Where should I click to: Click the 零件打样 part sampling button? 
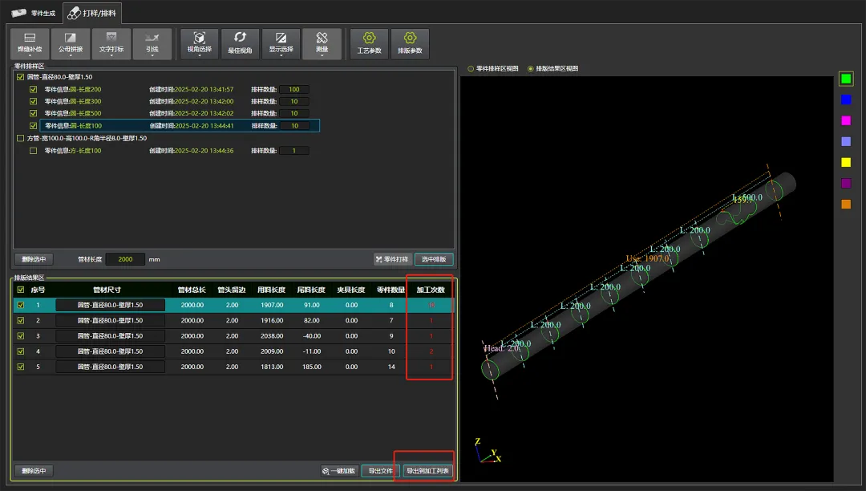[x=393, y=259]
